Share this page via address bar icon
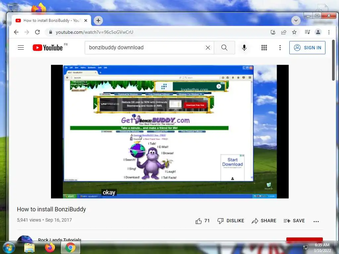The width and height of the screenshot is (339, 254). 284,32
